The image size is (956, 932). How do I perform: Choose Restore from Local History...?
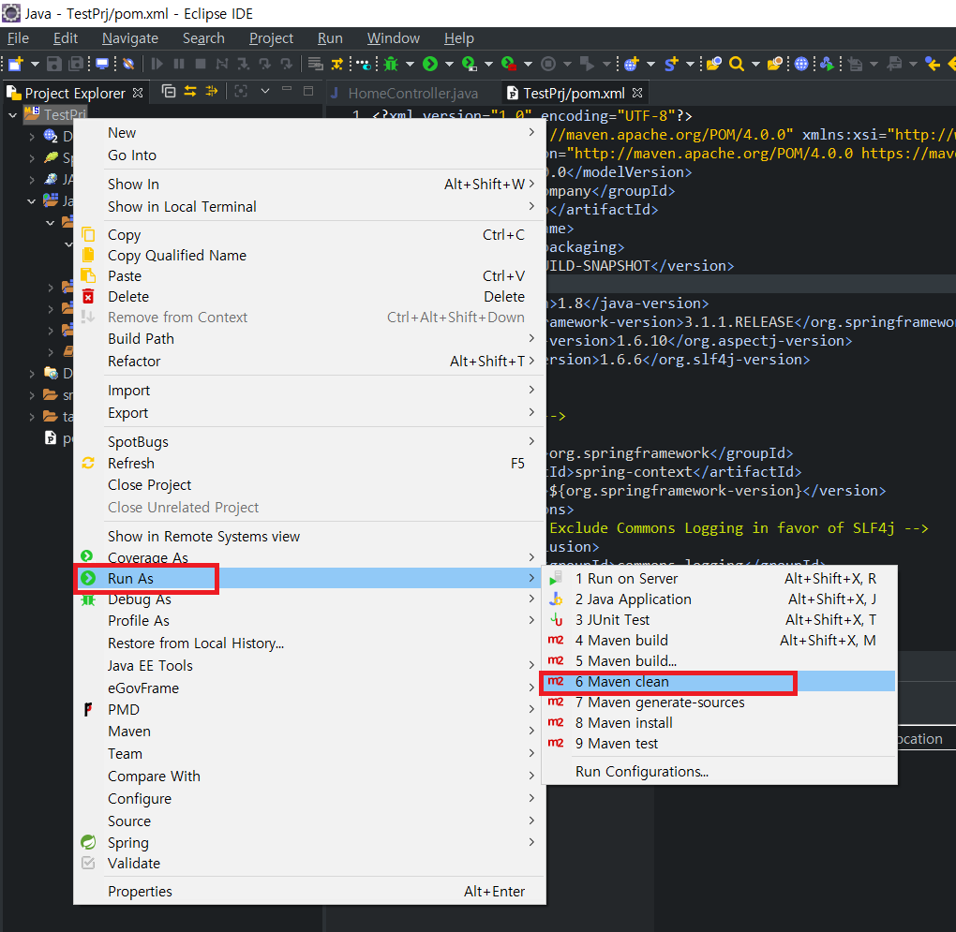[x=309, y=644]
